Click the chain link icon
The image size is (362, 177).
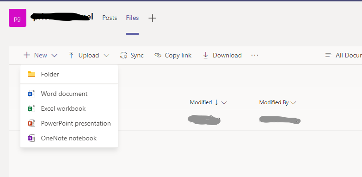(158, 55)
